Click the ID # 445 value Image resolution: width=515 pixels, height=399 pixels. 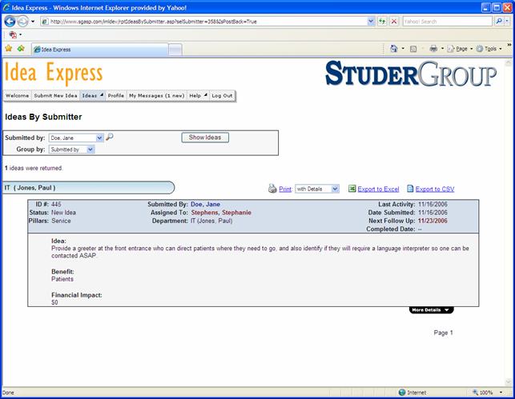point(56,204)
